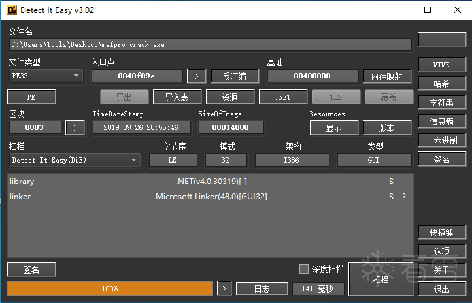
Task: Click the question mark in the linker row
Action: click(404, 197)
